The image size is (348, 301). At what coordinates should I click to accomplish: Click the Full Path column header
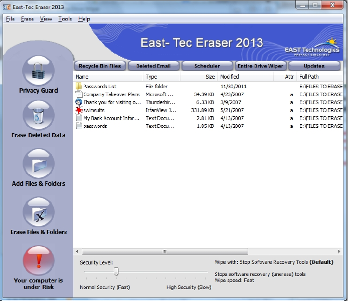(x=320, y=77)
